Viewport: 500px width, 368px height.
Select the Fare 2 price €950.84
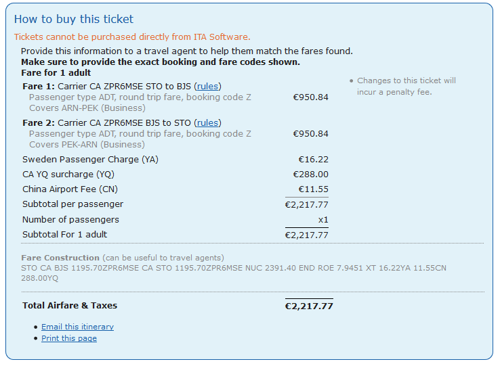pyautogui.click(x=310, y=134)
